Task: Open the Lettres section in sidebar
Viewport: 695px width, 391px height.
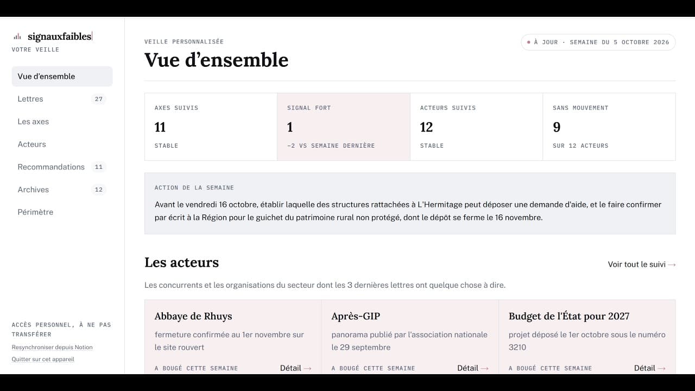Action: click(62, 99)
